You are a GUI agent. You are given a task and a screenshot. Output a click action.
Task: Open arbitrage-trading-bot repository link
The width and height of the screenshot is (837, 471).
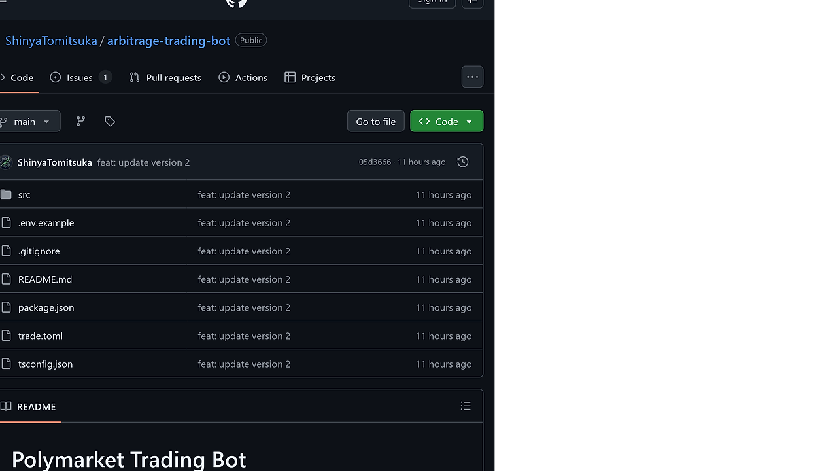(x=169, y=41)
